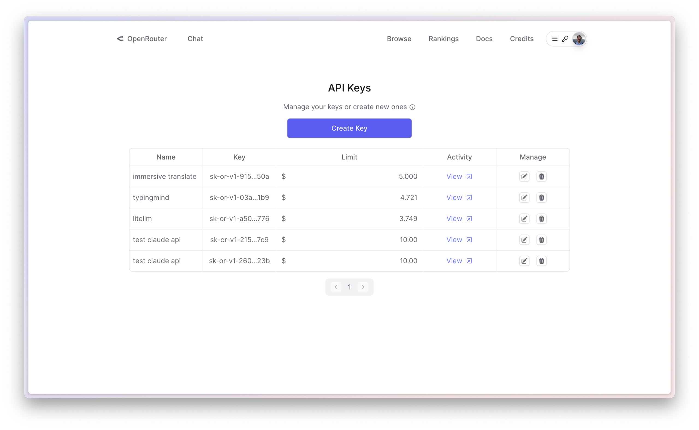The width and height of the screenshot is (699, 430).
Task: Edit the immersive translate key
Action: click(x=524, y=176)
